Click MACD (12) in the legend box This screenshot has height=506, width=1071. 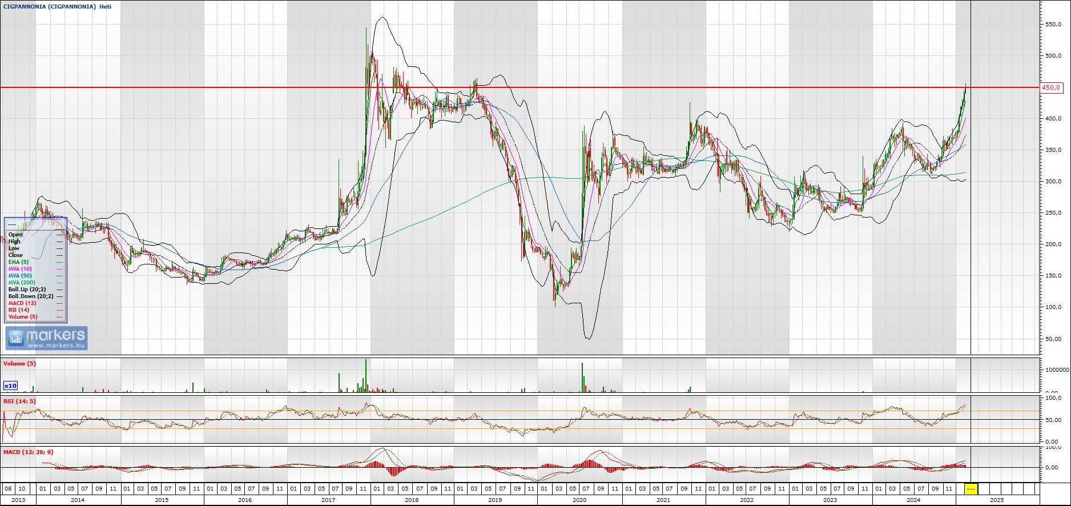pos(22,303)
